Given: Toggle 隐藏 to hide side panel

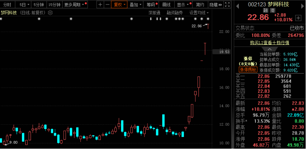Looking at the screenshot, I should (216, 5).
